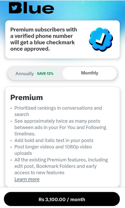Click the verified phone number notice text
Viewport: 125px width, 208px height.
pyautogui.click(x=44, y=39)
